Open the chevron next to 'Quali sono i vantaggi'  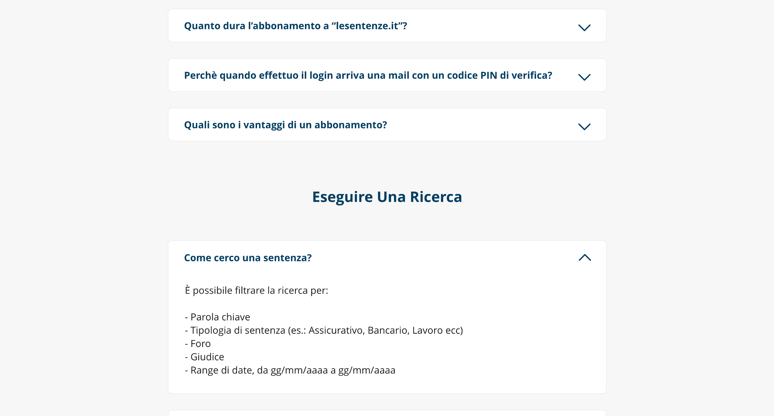tap(584, 126)
